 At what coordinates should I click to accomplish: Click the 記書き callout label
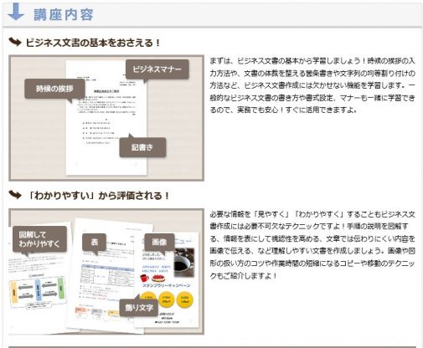click(x=142, y=147)
